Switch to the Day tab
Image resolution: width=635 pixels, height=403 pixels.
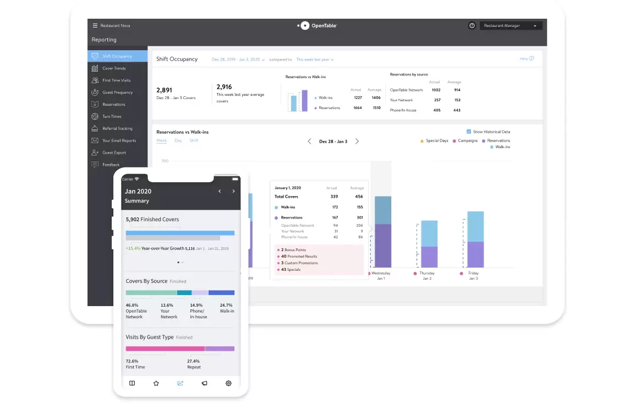coord(178,140)
